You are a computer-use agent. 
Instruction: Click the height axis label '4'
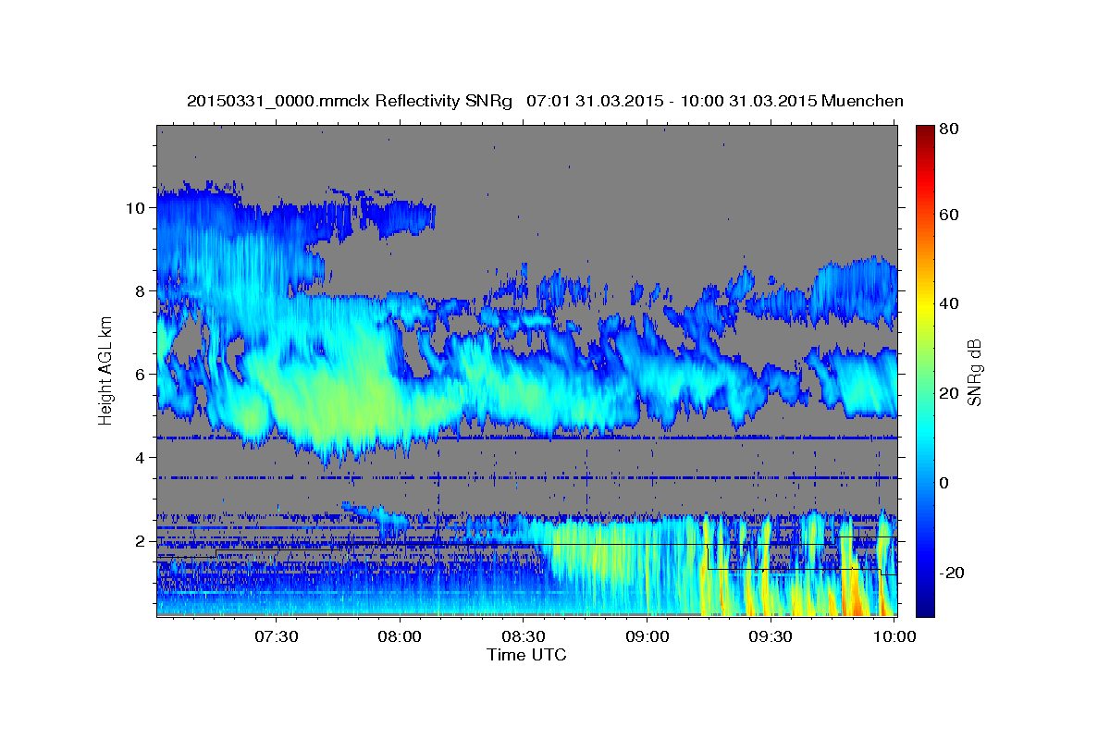pyautogui.click(x=141, y=458)
